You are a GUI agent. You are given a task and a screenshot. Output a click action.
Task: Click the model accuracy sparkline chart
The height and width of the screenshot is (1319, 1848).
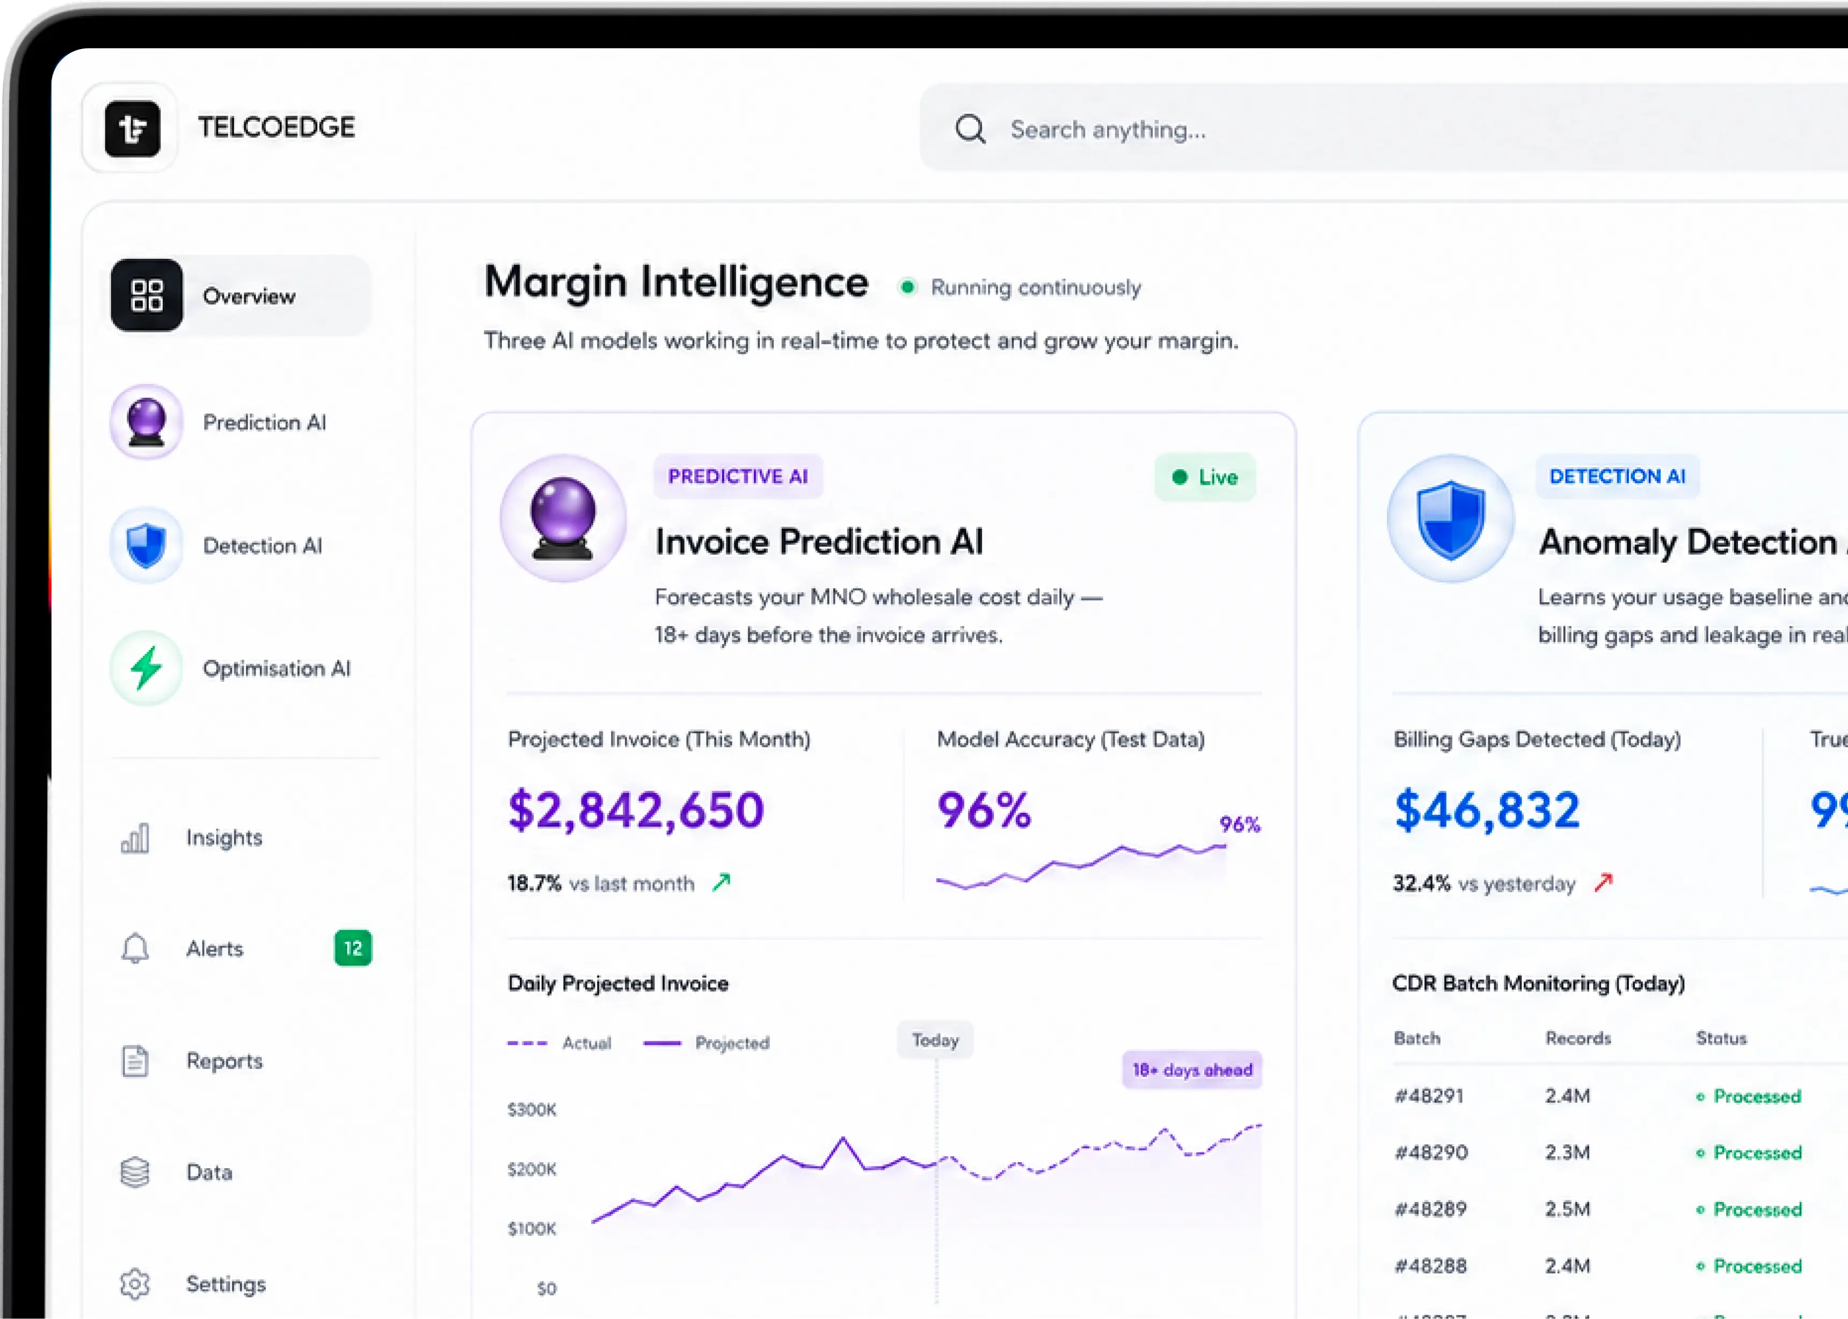(1081, 866)
